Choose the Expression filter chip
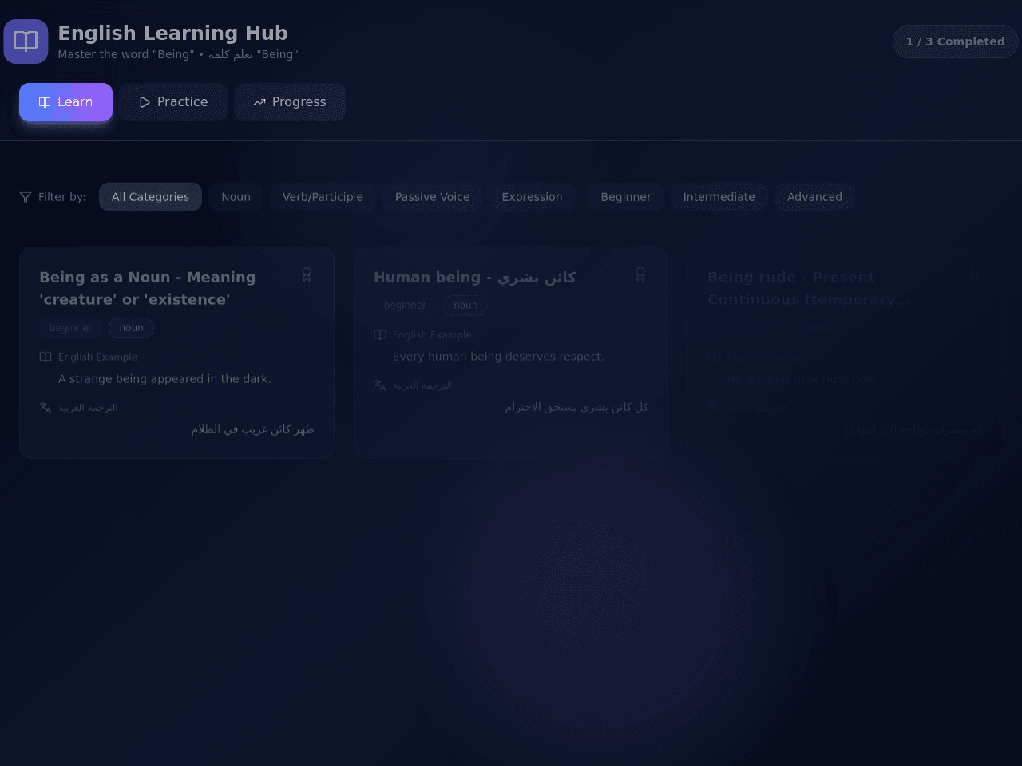 point(532,197)
